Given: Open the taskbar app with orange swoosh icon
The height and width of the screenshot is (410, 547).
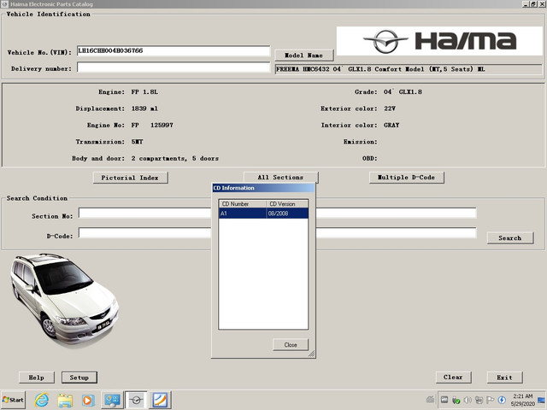Looking at the screenshot, I should tap(160, 400).
